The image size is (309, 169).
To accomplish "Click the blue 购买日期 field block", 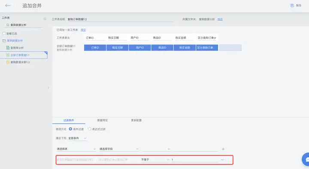I will coord(118,47).
